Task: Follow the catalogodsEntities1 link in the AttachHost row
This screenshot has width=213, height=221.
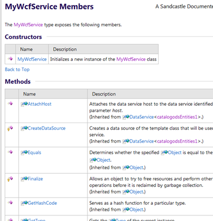Action: [177, 117]
